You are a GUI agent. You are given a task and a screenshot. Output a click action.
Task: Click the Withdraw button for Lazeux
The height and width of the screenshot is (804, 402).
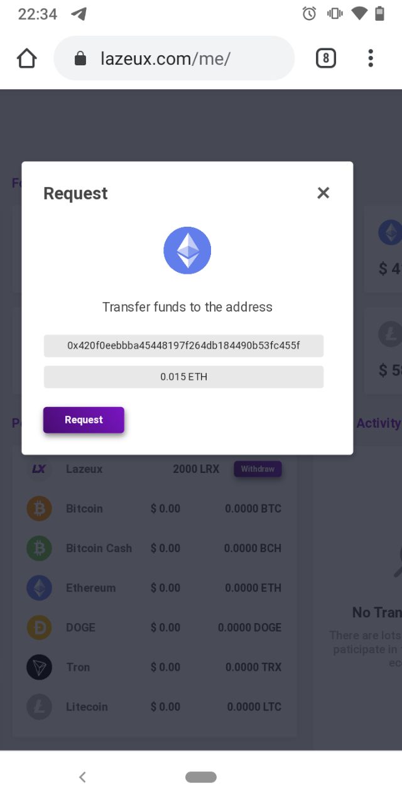point(258,469)
